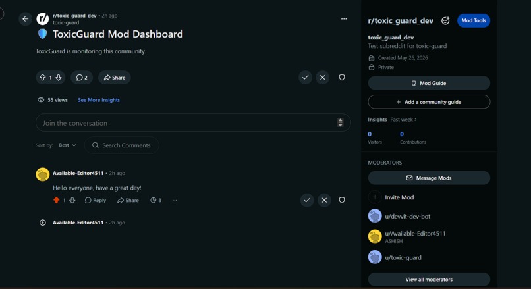The image size is (531, 289).
Task: Click the Created May 26, 2026 text
Action: click(x=403, y=58)
